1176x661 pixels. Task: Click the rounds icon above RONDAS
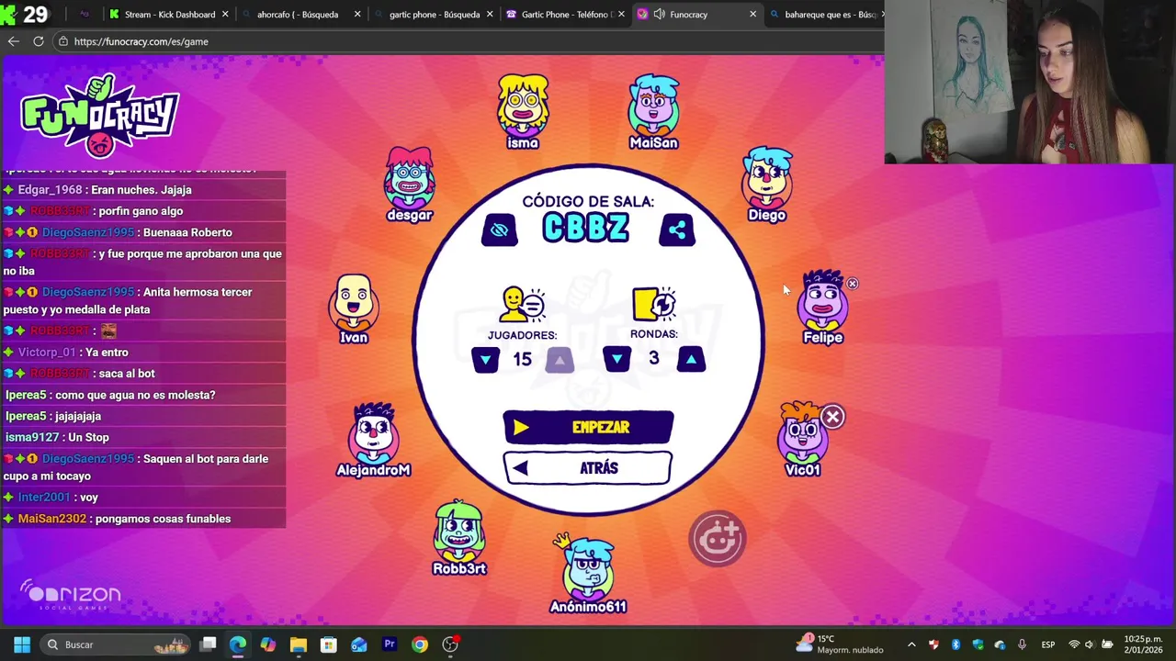(654, 304)
